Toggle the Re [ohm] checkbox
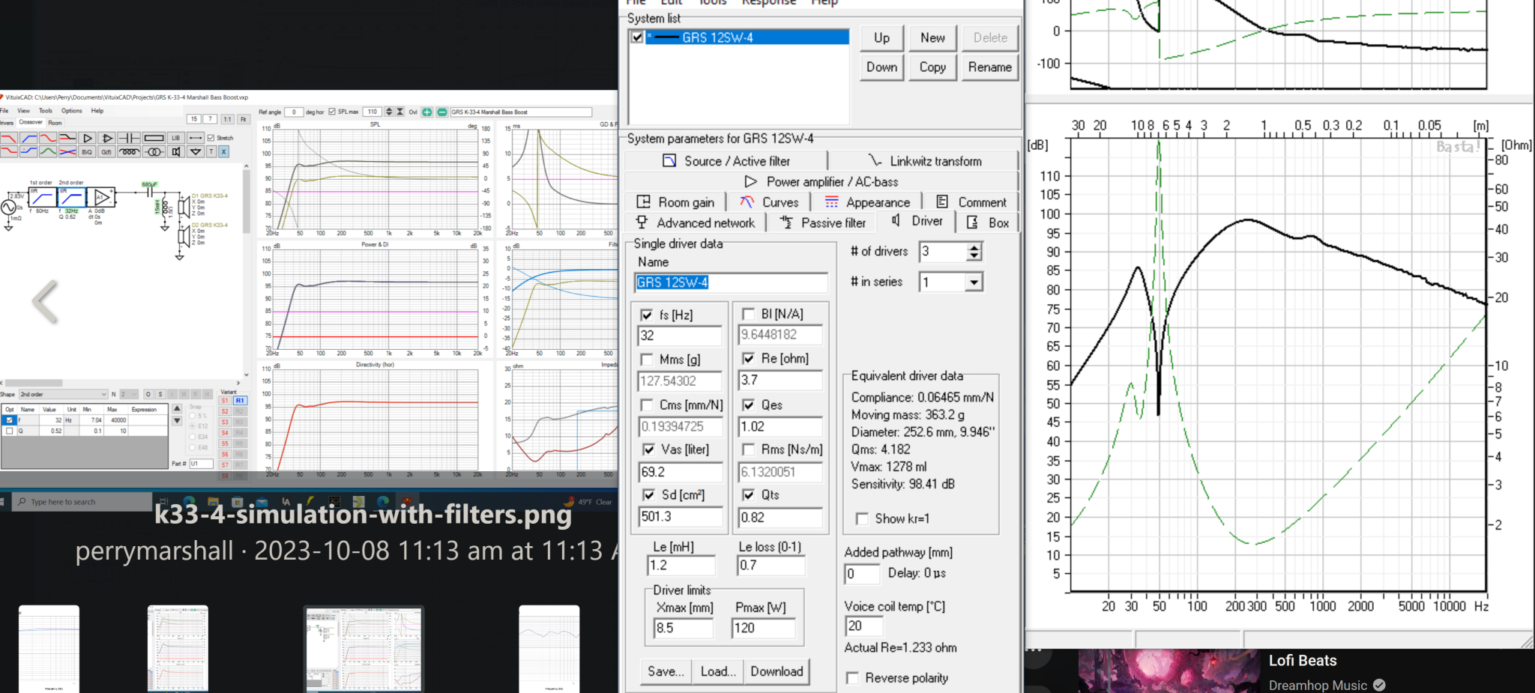1535x693 pixels. click(x=748, y=358)
